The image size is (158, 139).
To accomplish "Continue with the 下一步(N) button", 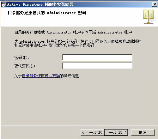I will [x=116, y=132].
